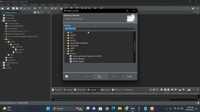Viewport: 200px width, 112px height.
Task: Select web.xml in Package Explorer
Action: click(x=20, y=49)
